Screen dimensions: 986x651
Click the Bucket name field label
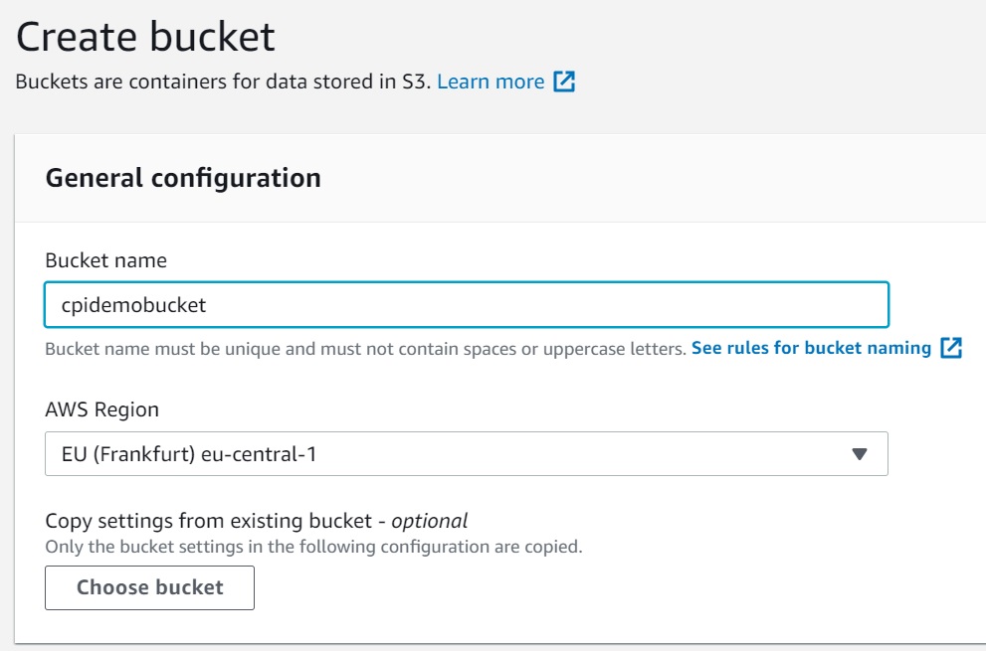click(106, 260)
